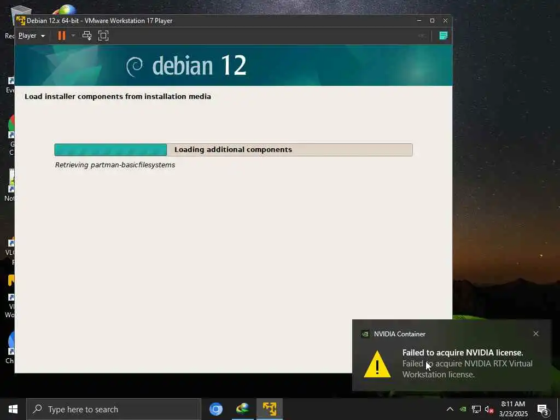Open the blue circle app on taskbar

pos(215,409)
